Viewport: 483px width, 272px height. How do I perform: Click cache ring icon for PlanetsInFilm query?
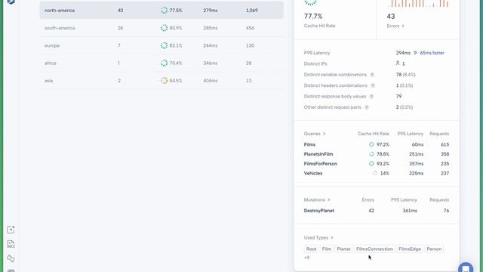(371, 154)
